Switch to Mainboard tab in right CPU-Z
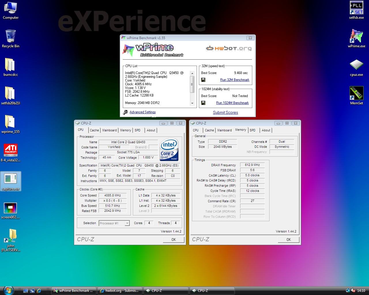 [x=225, y=130]
